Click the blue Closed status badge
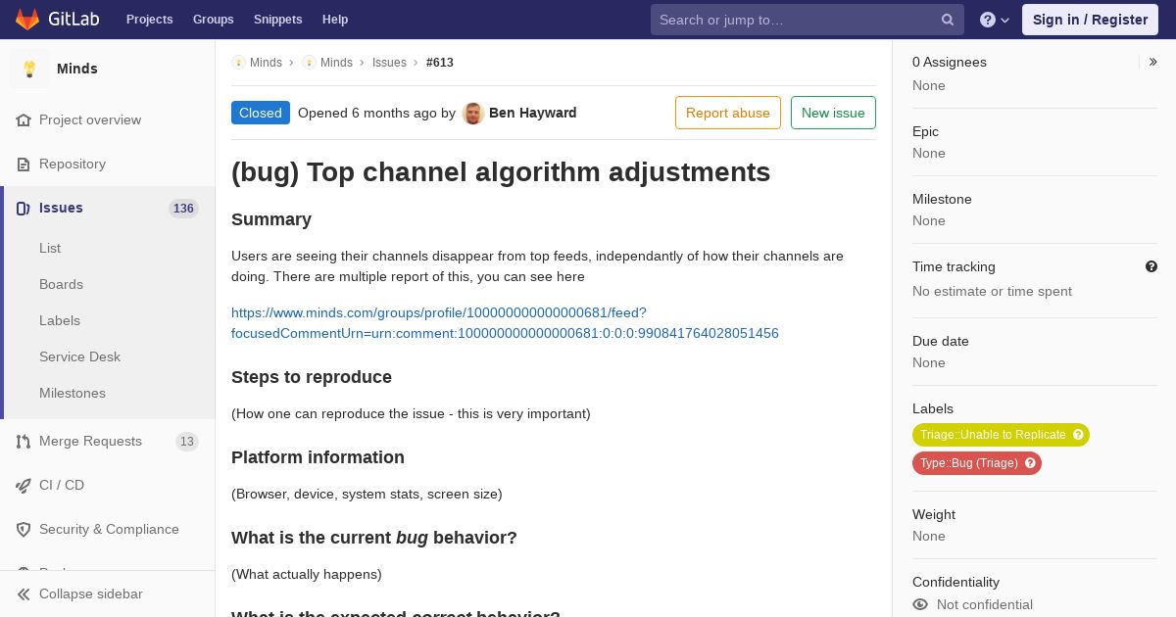 (x=261, y=113)
